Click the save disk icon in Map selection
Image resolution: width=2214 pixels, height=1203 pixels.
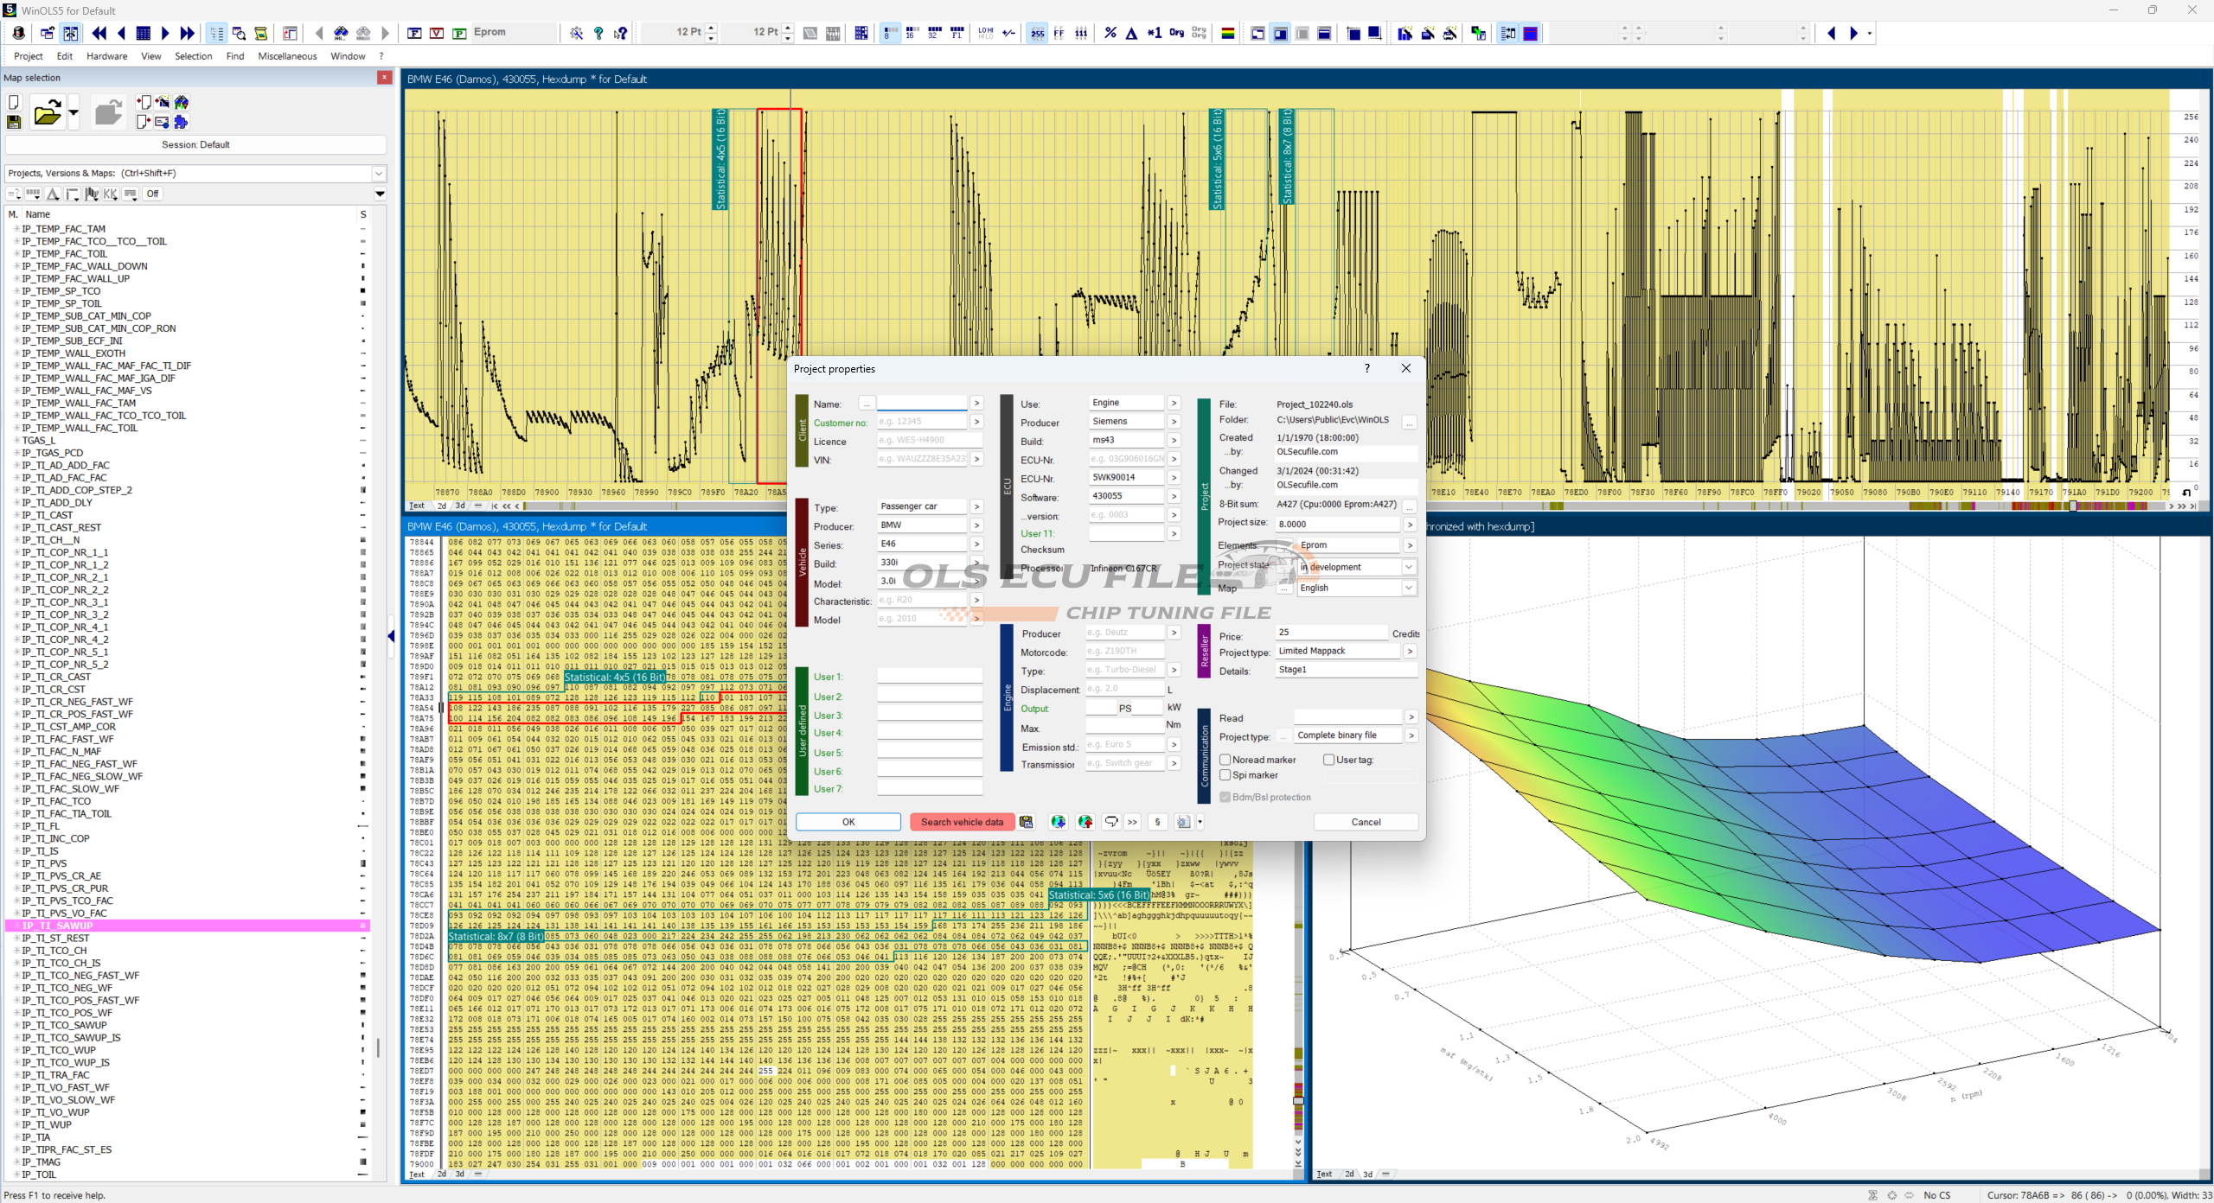[x=14, y=122]
